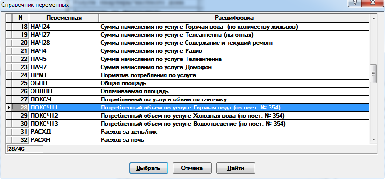Click row number 32 cell

coord(21,140)
